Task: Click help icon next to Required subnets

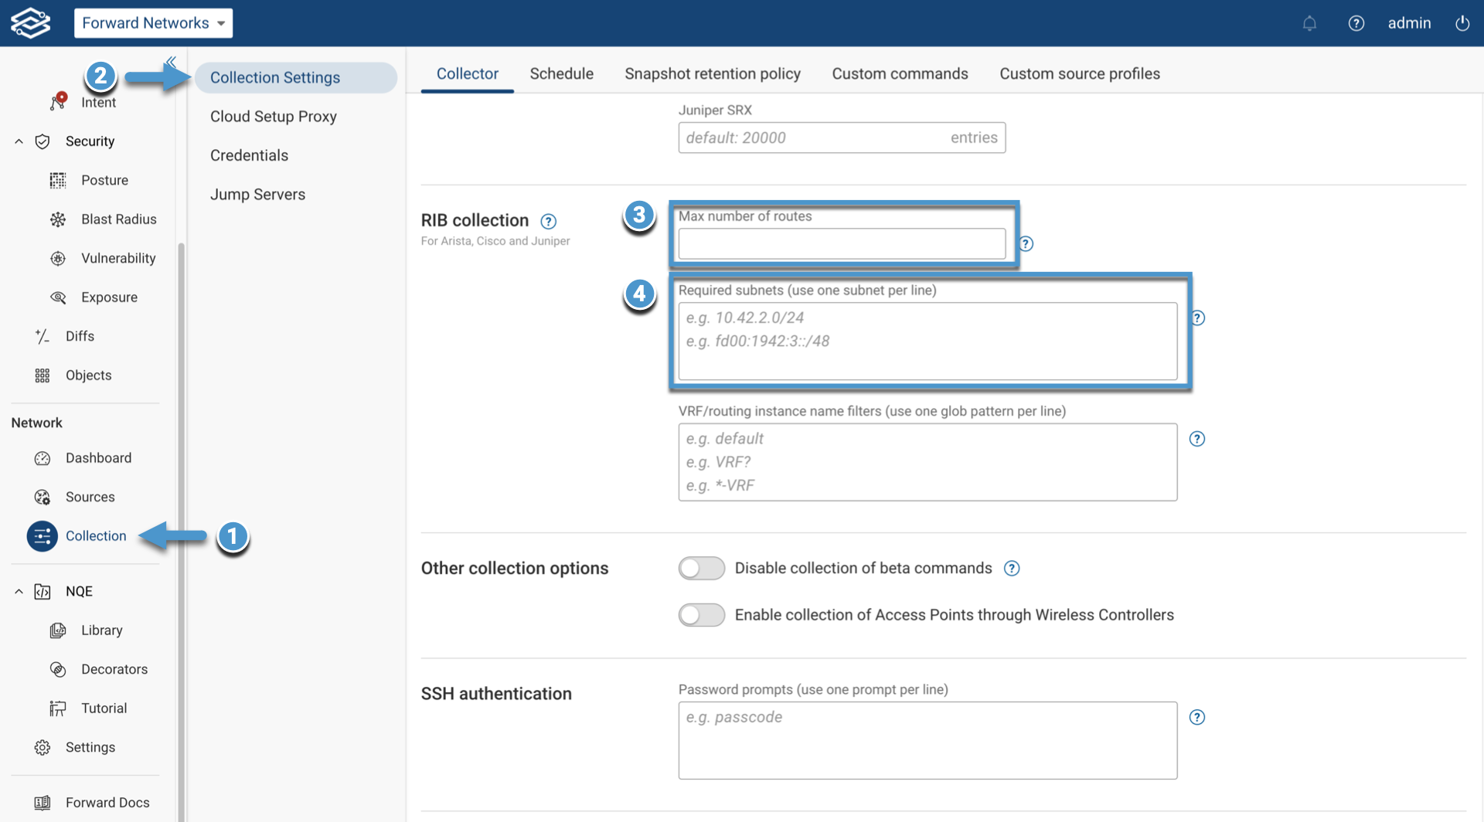Action: click(x=1197, y=318)
